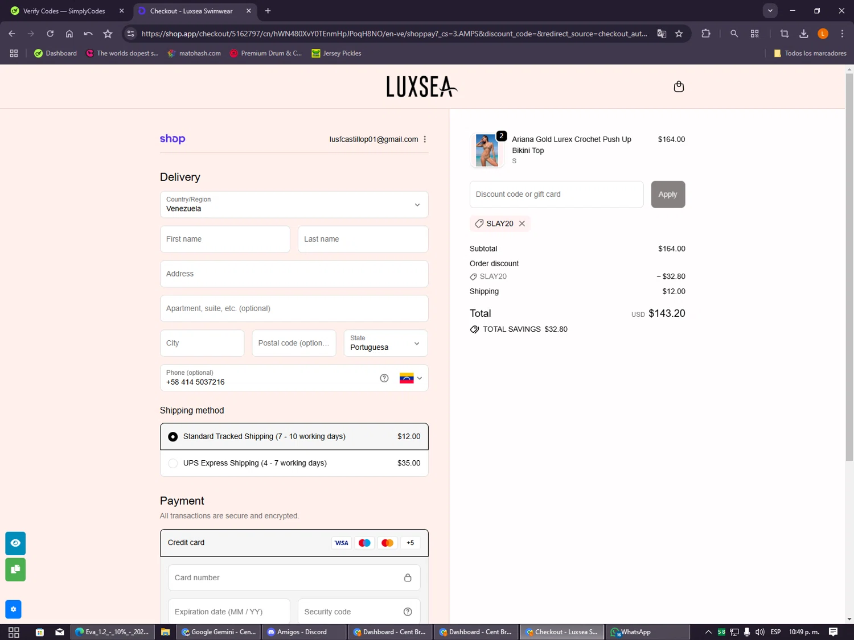Open browser downloads icon

[x=803, y=34]
